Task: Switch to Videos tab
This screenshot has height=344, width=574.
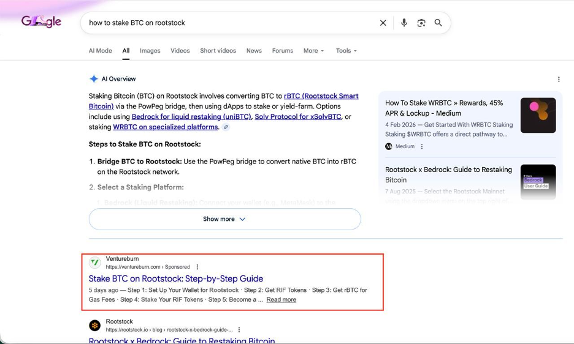Action: click(x=180, y=50)
